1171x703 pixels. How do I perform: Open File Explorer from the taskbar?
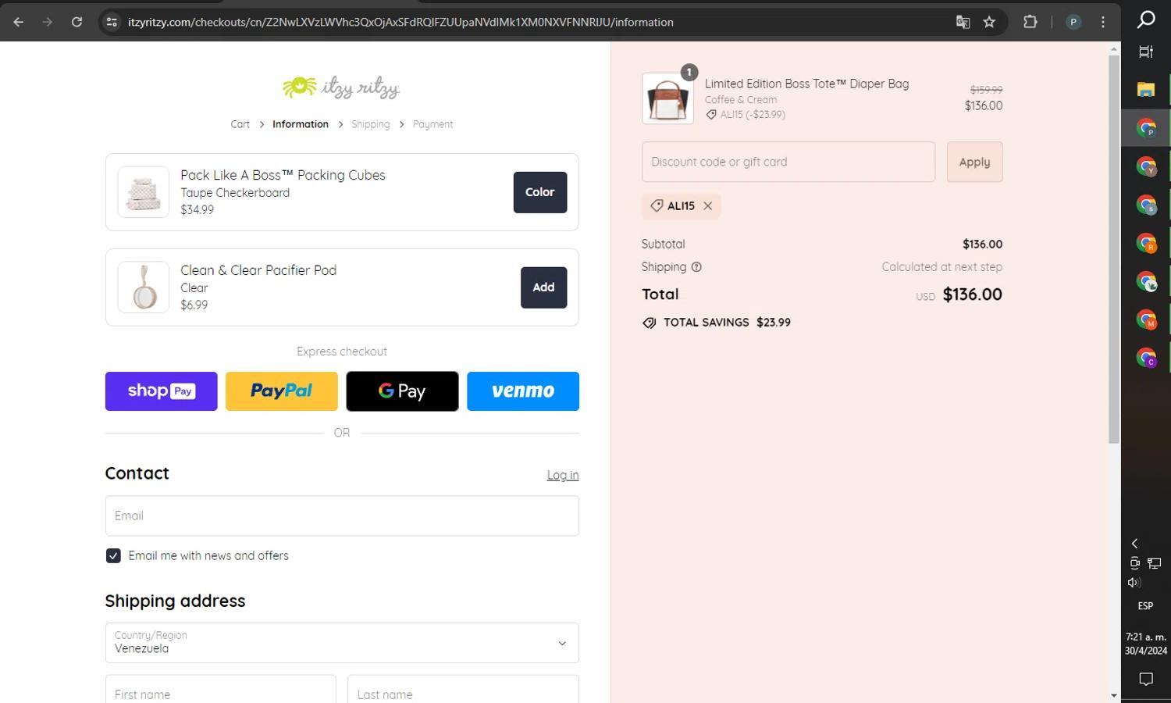1146,90
